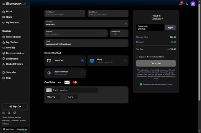Focus the Card number field
The width and height of the screenshot is (201, 133).
(x=72, y=90)
